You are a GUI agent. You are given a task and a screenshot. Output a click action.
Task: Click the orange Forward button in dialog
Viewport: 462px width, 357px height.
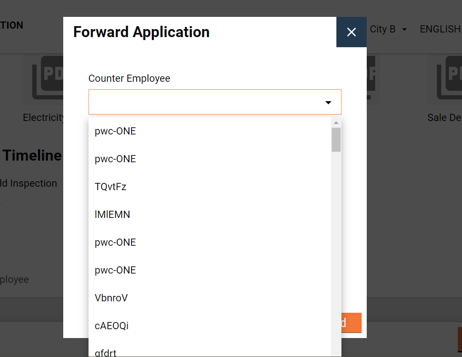[351, 323]
